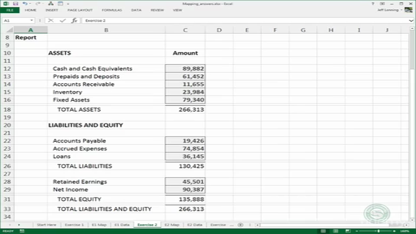The height and width of the screenshot is (234, 416).
Task: Select the TOTAL LIABILITIES value 130,425
Action: (x=185, y=166)
